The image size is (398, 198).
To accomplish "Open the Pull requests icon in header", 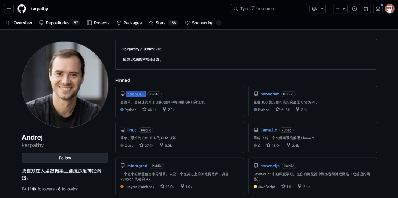I will pos(366,8).
